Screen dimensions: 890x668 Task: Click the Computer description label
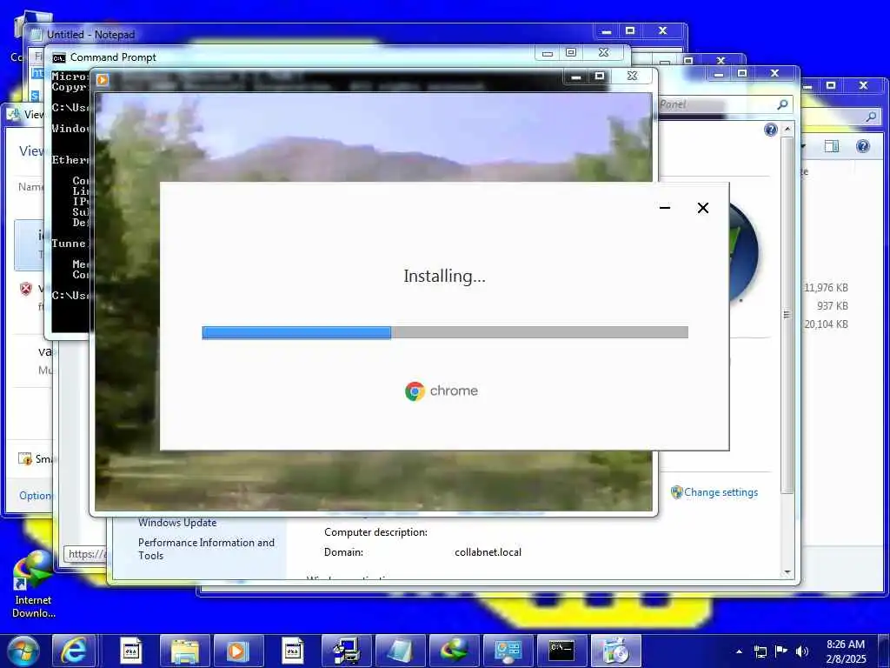(375, 532)
